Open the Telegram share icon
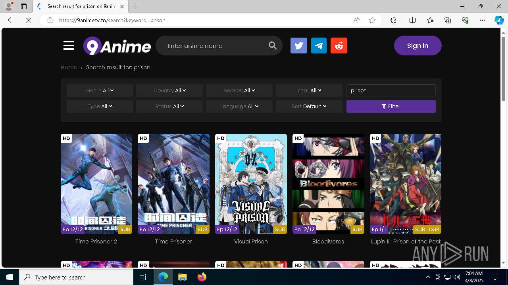This screenshot has width=508, height=285. [x=319, y=46]
